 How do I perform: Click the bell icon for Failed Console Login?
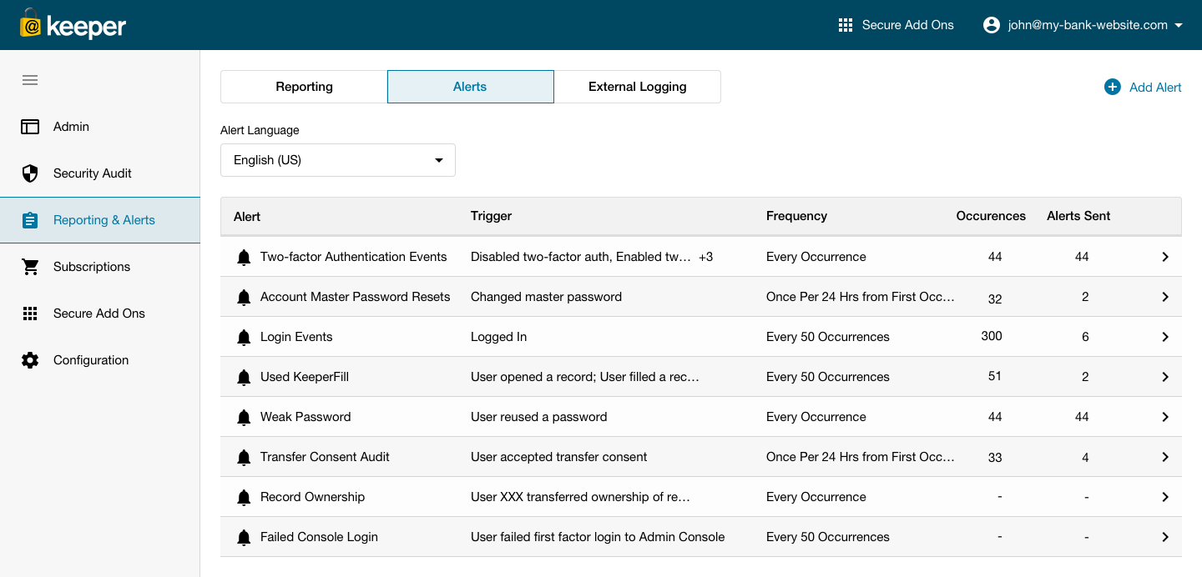244,537
